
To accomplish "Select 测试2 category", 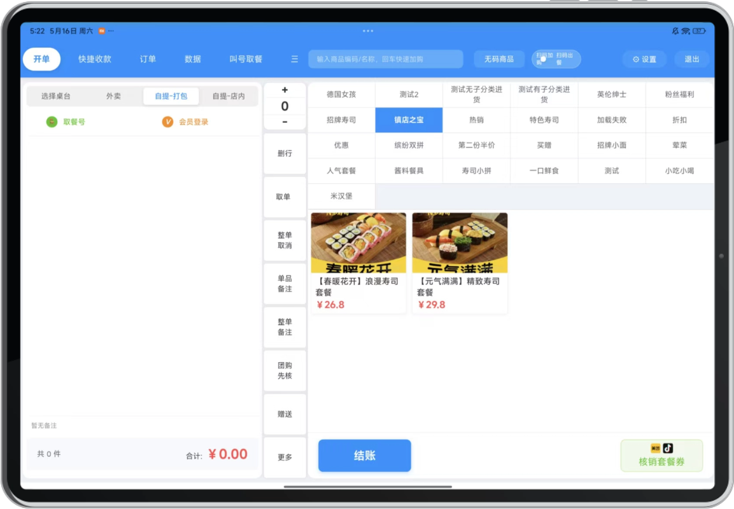I will [x=409, y=95].
